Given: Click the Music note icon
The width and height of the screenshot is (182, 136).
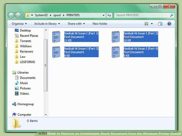Looking at the screenshot, I should [x=17, y=83].
